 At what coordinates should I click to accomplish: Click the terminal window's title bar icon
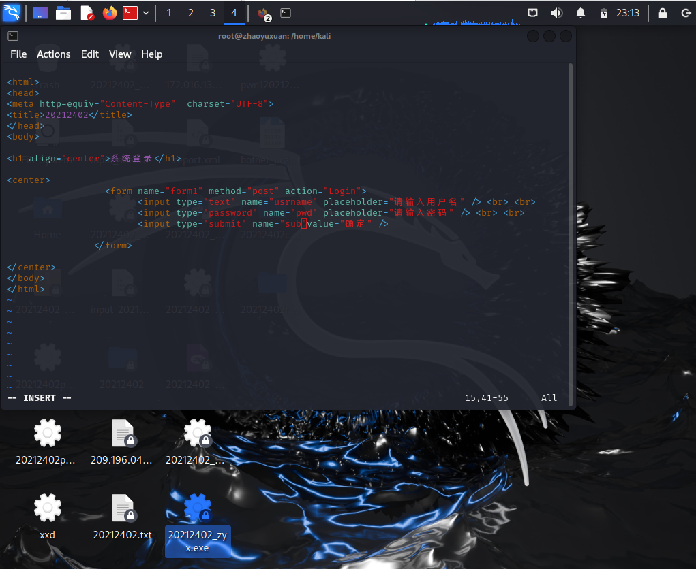click(13, 36)
